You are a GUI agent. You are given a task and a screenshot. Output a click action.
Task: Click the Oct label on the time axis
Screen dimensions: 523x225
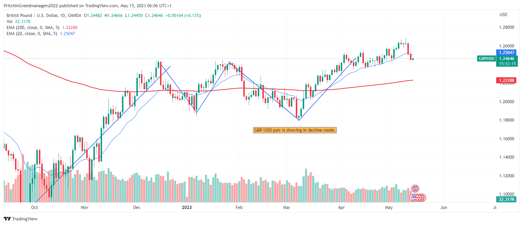click(34, 207)
